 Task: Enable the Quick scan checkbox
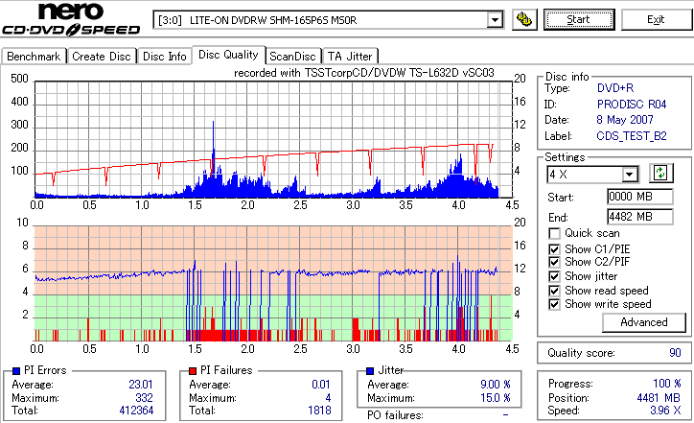pyautogui.click(x=554, y=233)
